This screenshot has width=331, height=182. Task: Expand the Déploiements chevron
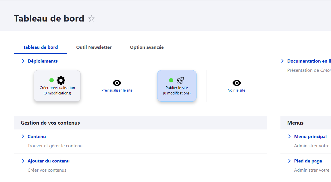(23, 61)
